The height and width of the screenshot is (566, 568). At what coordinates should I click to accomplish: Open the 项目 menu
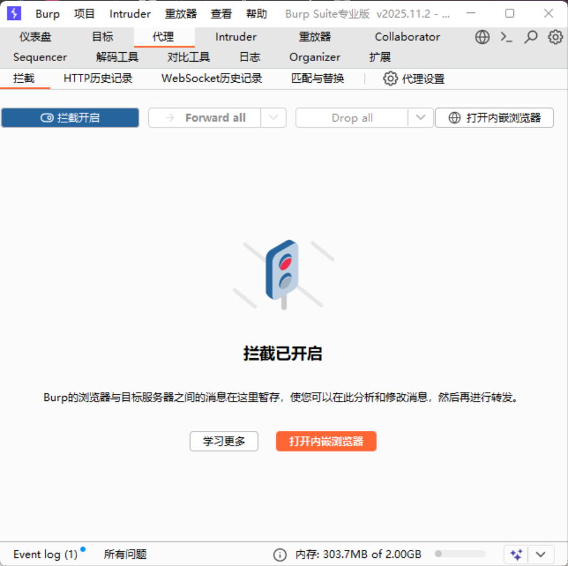pos(85,14)
